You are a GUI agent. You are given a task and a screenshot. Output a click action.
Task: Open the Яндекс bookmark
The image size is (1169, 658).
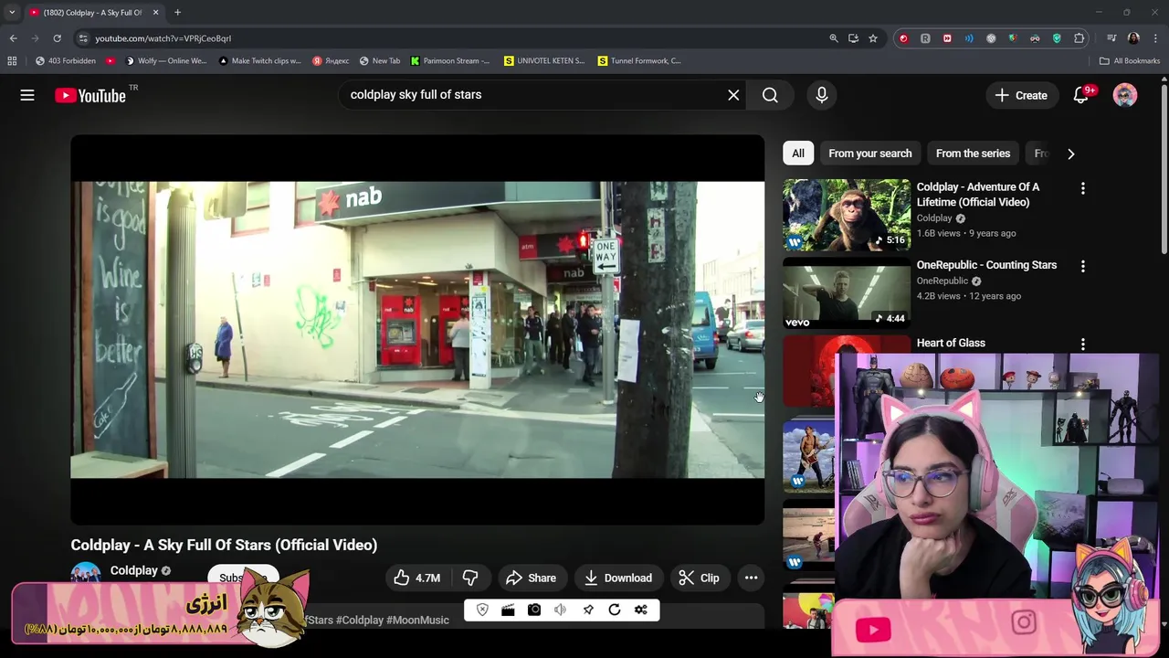(331, 61)
